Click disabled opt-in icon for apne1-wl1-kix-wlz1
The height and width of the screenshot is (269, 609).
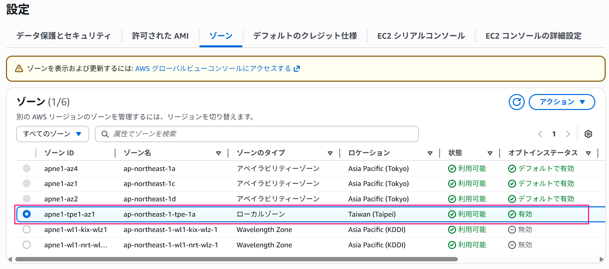click(x=512, y=230)
